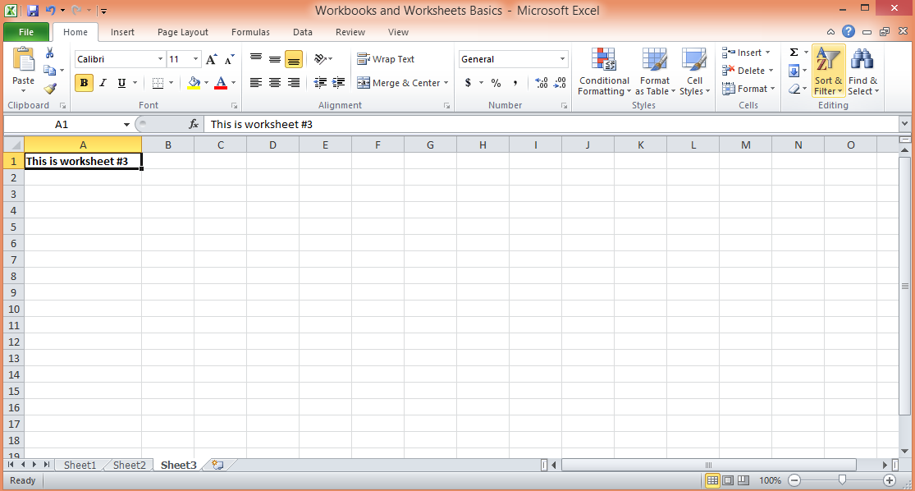This screenshot has width=915, height=491.
Task: Open the Find & Select menu
Action: click(x=863, y=71)
